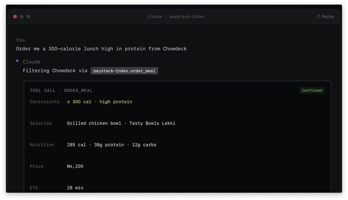Select the '≤ 300 cal · high protein' value
This screenshot has height=200, width=348.
coord(100,102)
